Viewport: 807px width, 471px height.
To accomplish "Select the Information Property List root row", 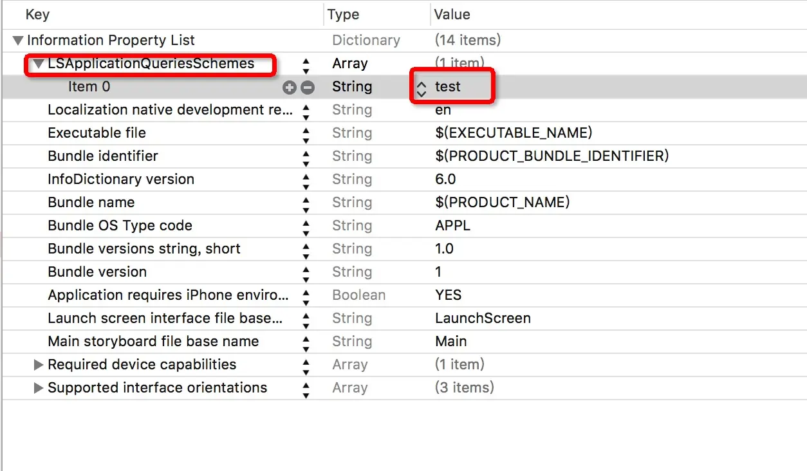I will [111, 40].
